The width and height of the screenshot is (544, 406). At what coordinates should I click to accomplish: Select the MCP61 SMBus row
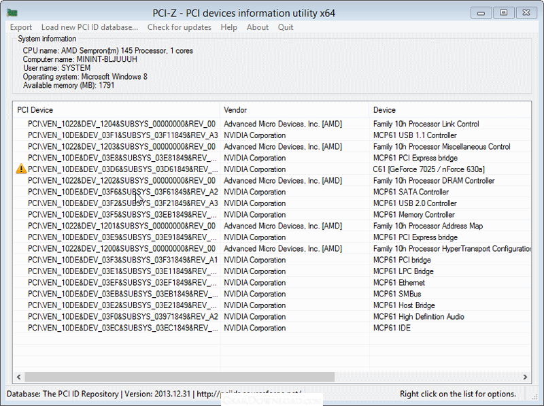tap(273, 294)
